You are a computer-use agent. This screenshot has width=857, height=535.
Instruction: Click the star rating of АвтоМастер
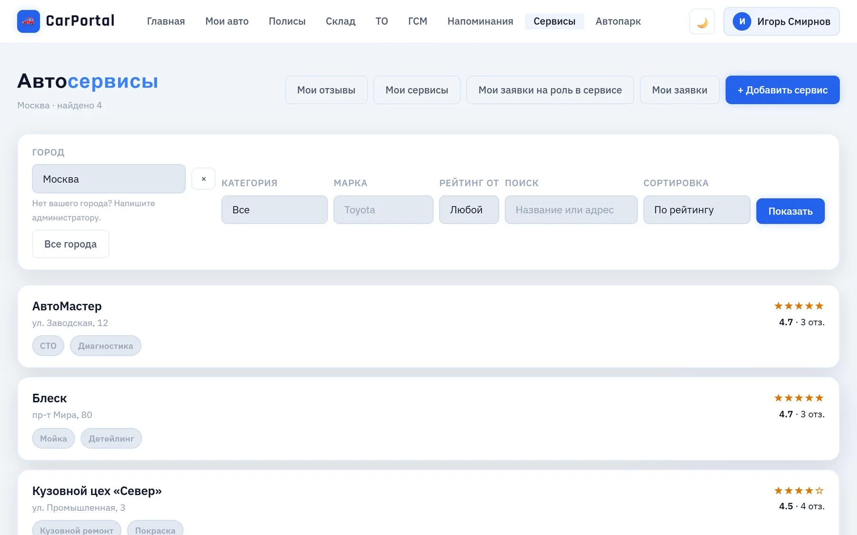[799, 306]
